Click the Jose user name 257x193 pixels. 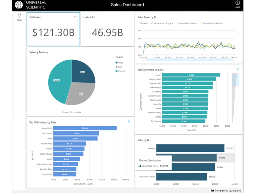pos(237,7)
